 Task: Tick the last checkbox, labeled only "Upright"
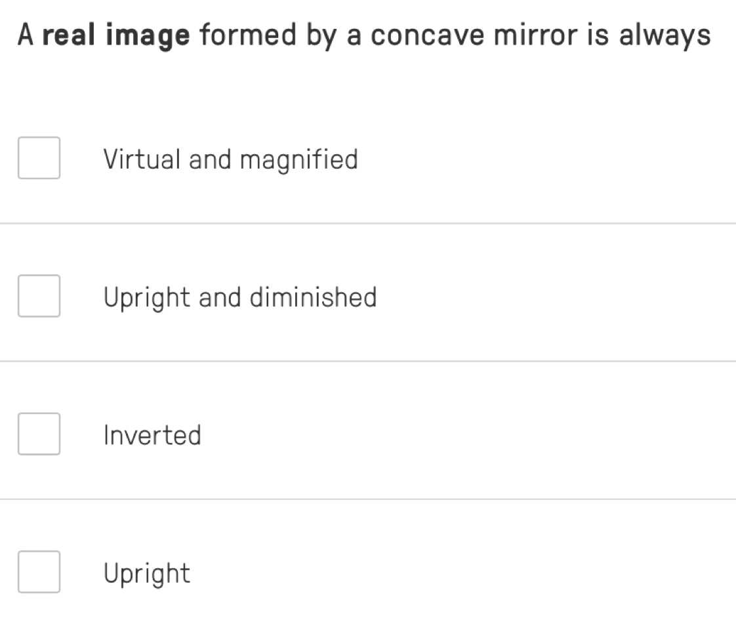click(x=39, y=572)
